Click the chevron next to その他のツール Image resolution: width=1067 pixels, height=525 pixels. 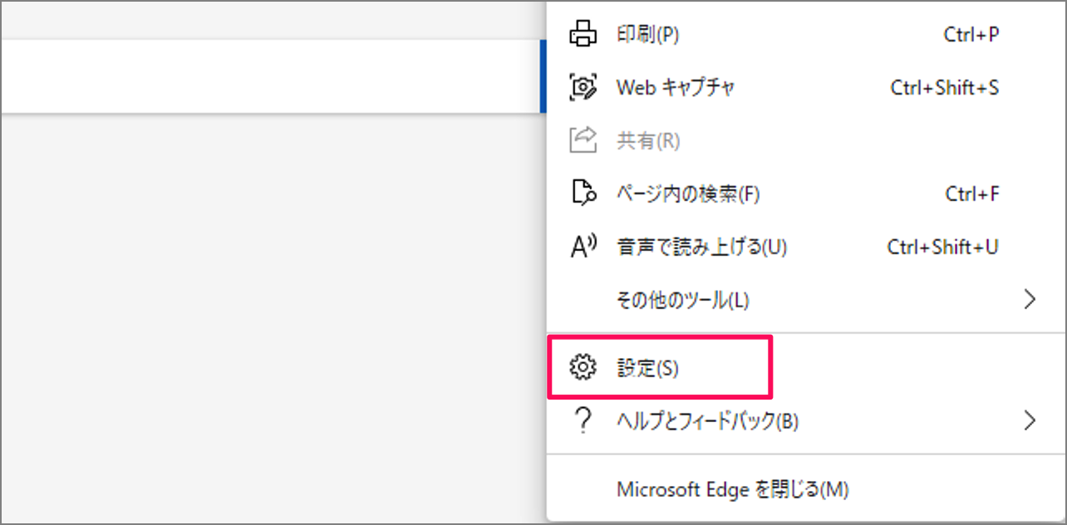[1030, 300]
